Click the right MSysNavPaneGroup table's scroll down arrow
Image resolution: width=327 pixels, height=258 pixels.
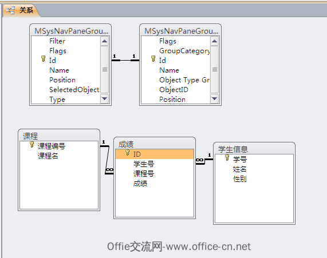click(214, 98)
